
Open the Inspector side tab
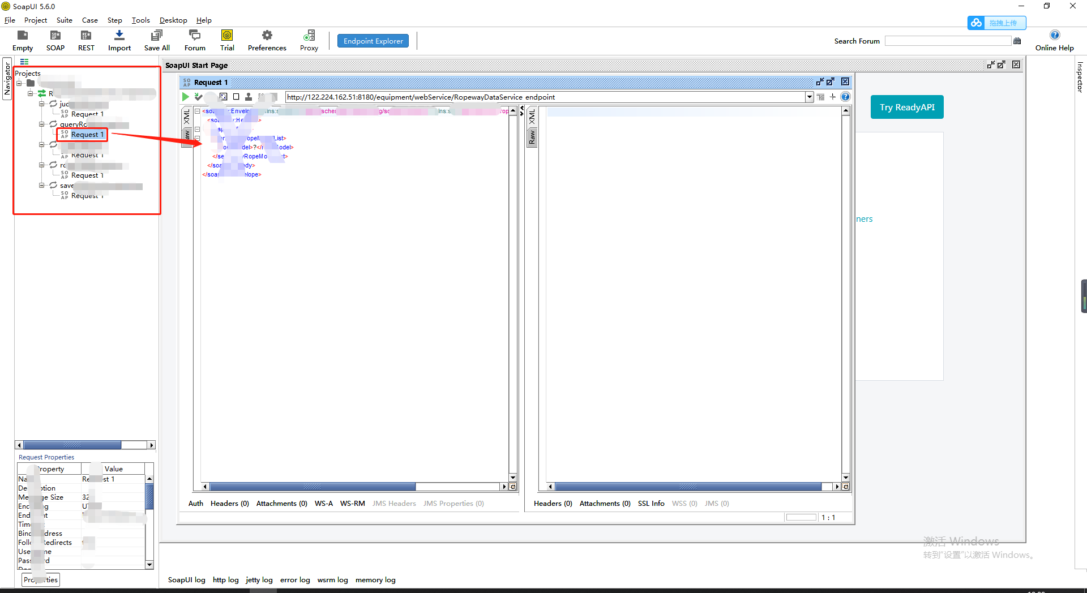point(1080,77)
